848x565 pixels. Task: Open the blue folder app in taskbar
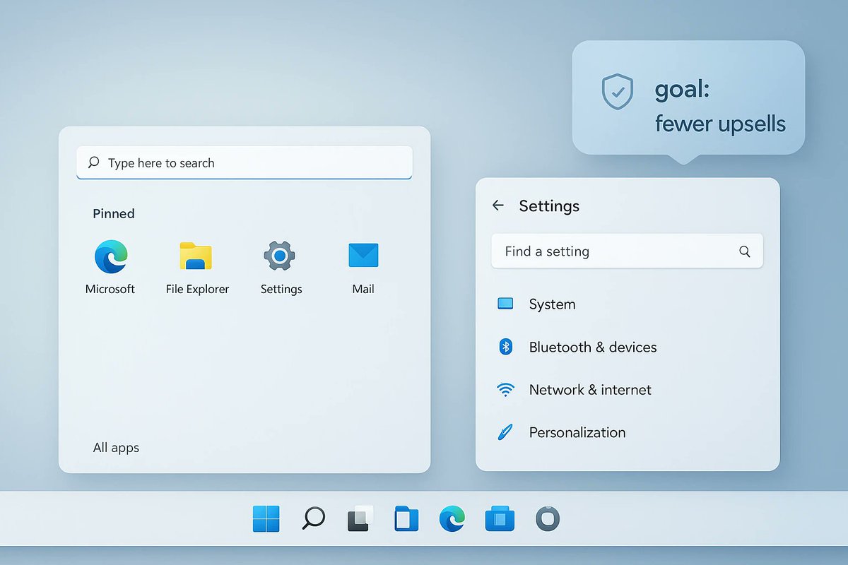(x=500, y=519)
